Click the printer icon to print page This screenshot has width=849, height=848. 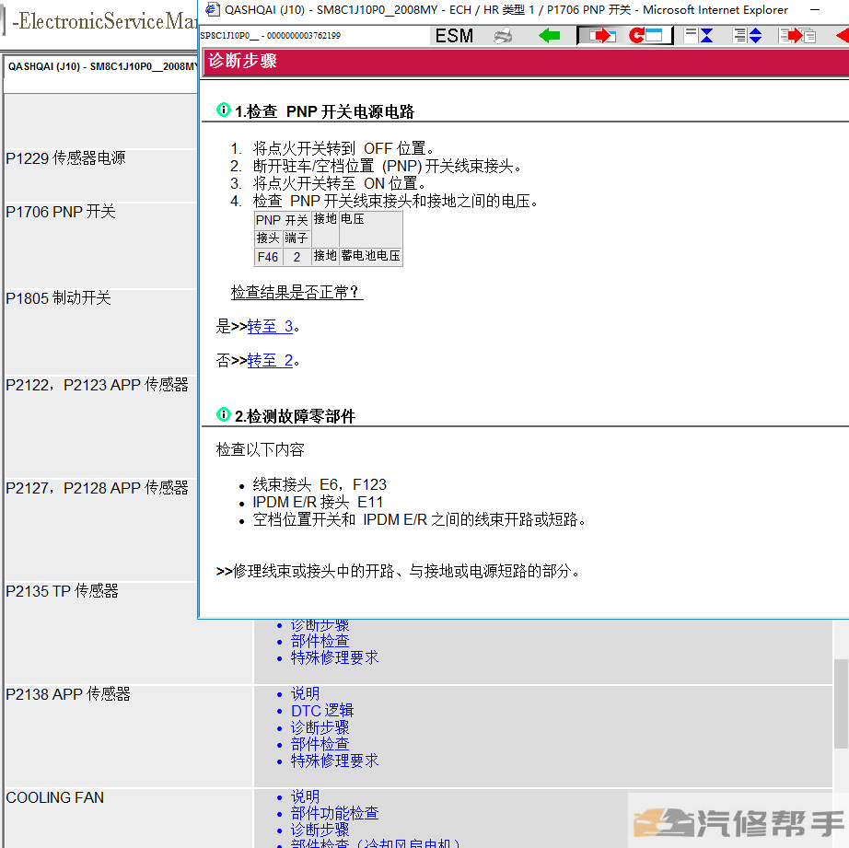(503, 36)
